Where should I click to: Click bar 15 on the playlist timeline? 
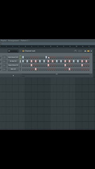pyautogui.click(x=89, y=46)
